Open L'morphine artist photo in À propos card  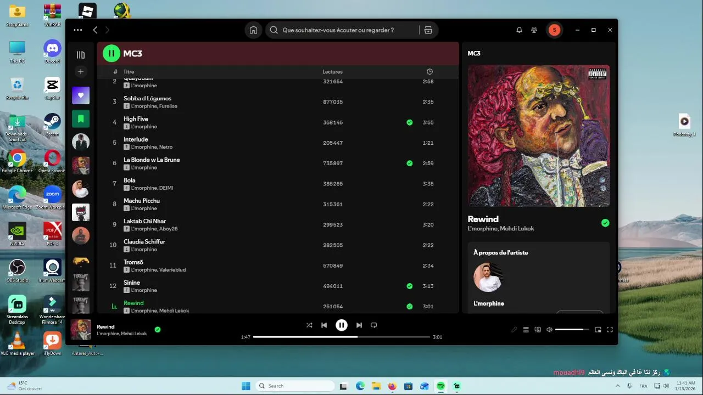[488, 277]
